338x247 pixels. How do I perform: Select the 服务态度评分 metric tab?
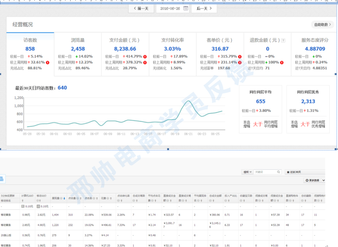point(315,40)
